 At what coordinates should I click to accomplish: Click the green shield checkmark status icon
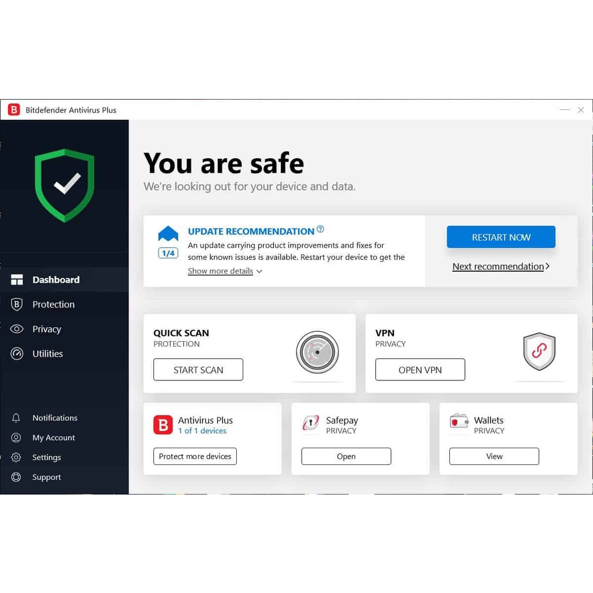tap(65, 185)
